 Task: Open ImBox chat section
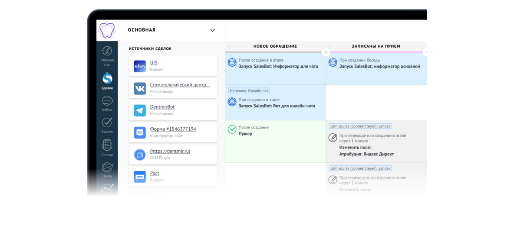(107, 104)
